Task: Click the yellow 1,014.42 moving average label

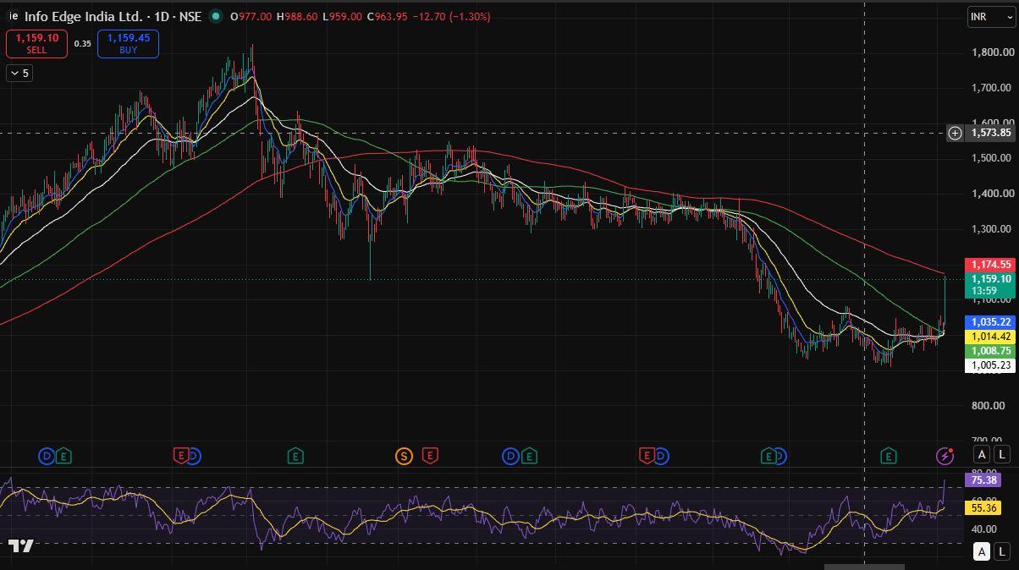Action: tap(991, 337)
